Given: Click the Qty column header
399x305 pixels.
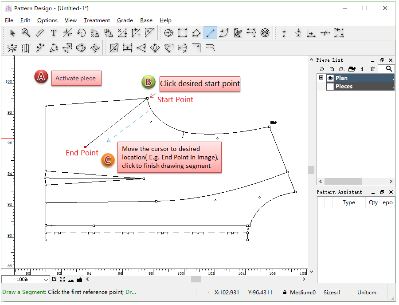Looking at the screenshot, I should point(373,202).
